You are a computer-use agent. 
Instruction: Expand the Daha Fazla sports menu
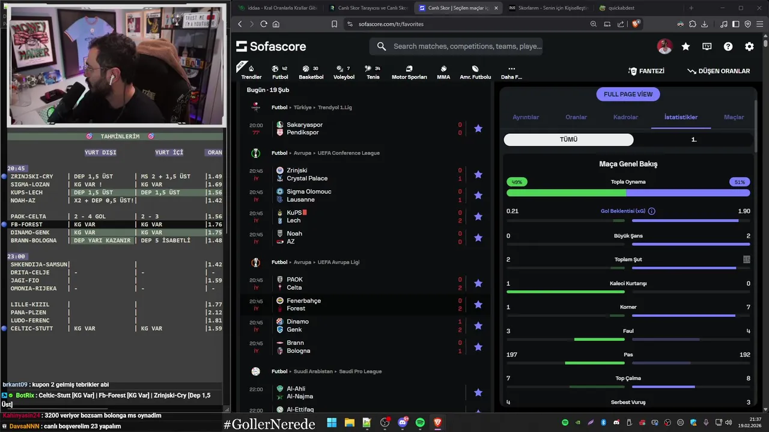coord(511,72)
